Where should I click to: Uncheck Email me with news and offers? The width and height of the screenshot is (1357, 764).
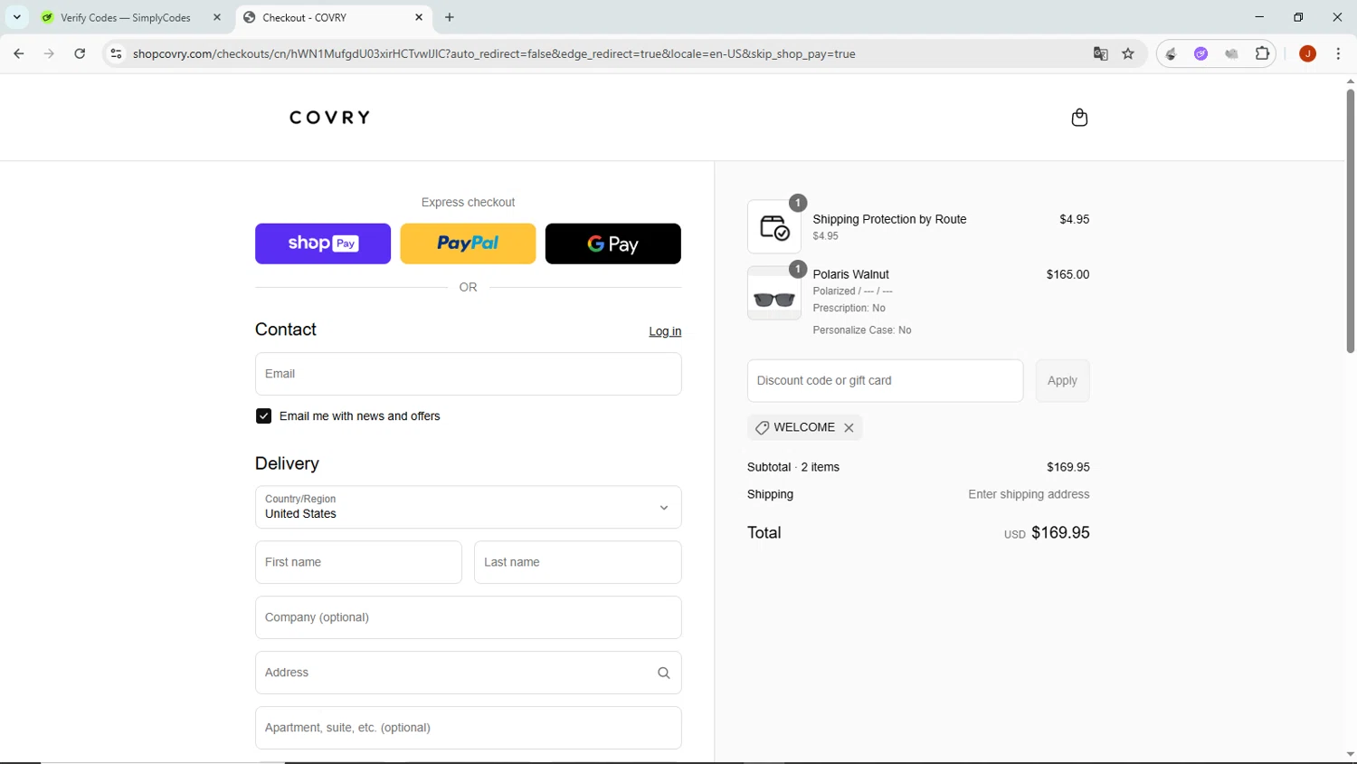pos(263,416)
